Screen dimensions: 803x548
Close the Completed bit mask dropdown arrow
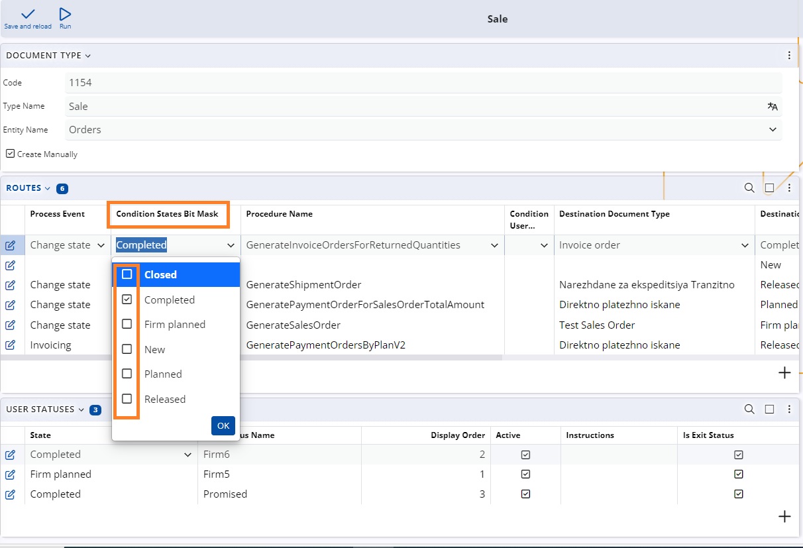(231, 245)
